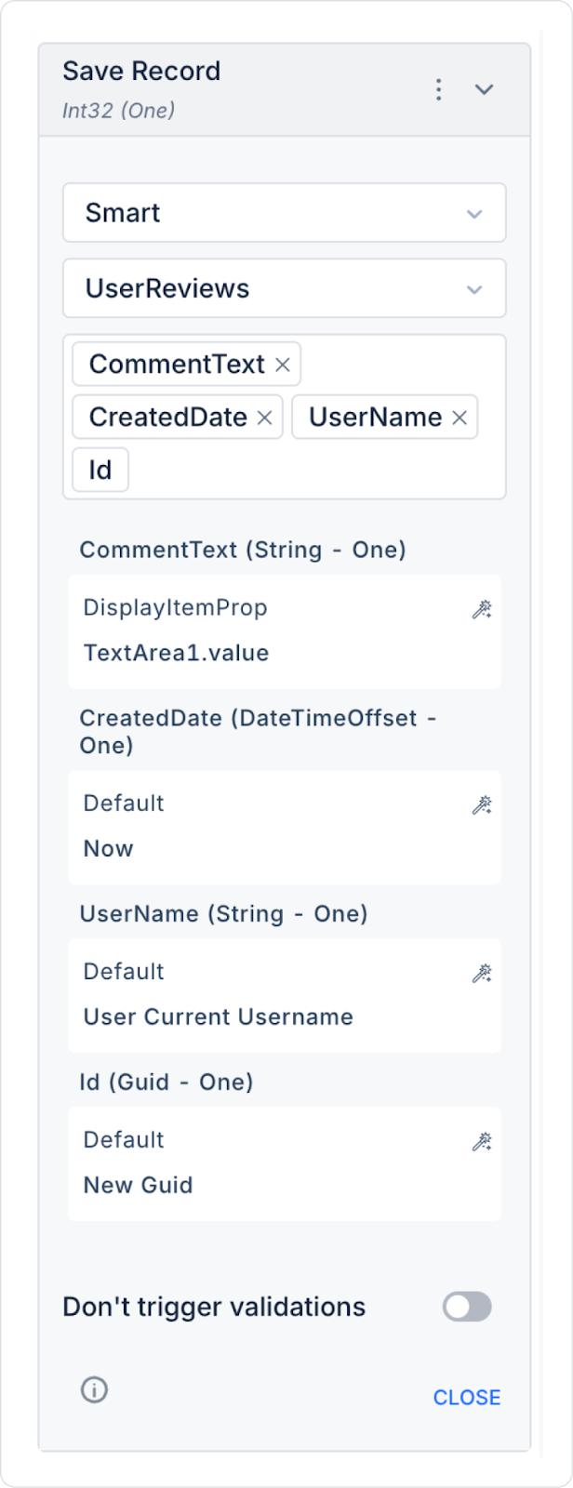
Task: Remove the CreatedDate field tag
Action: pyautogui.click(x=264, y=418)
